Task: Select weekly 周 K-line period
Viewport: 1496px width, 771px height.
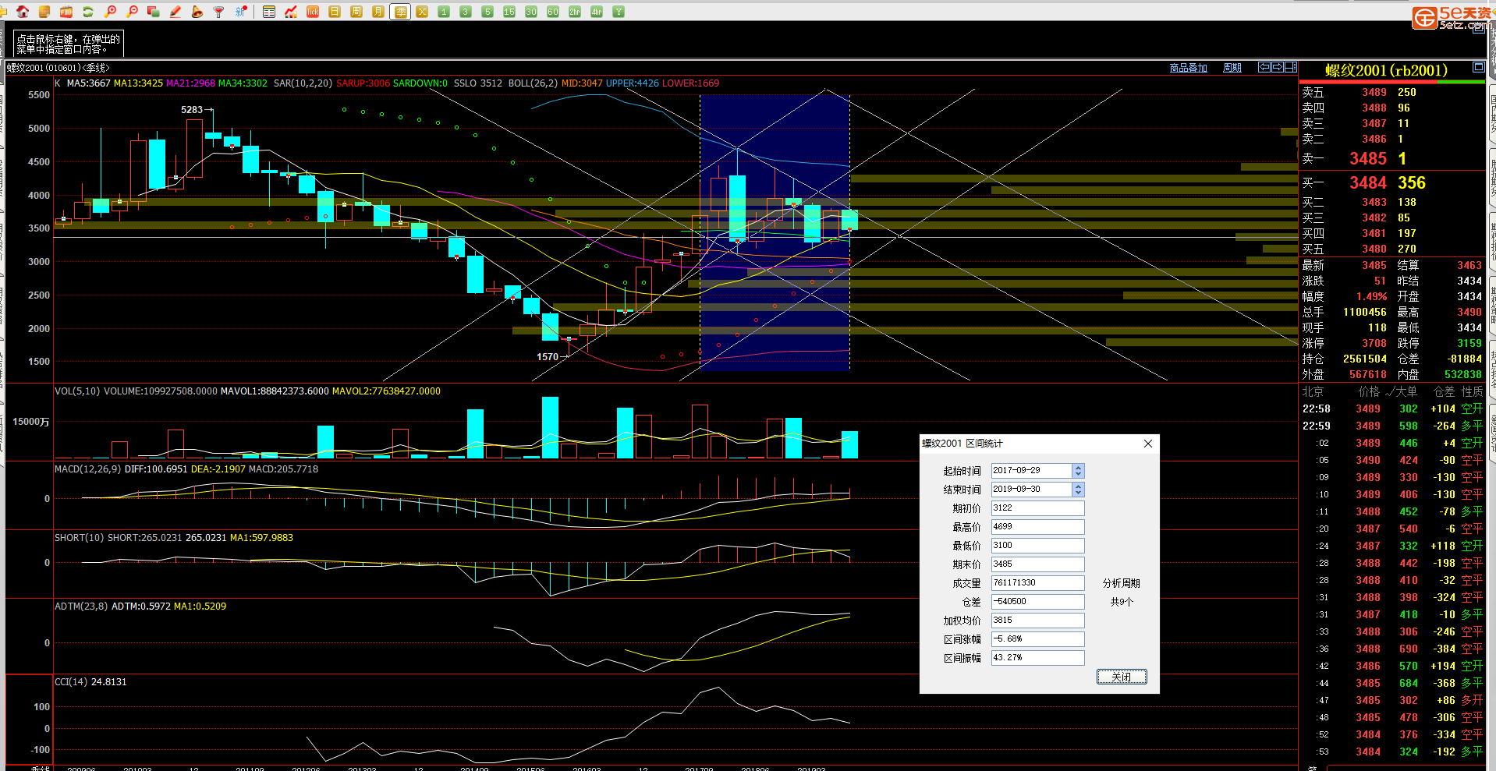Action: [356, 12]
